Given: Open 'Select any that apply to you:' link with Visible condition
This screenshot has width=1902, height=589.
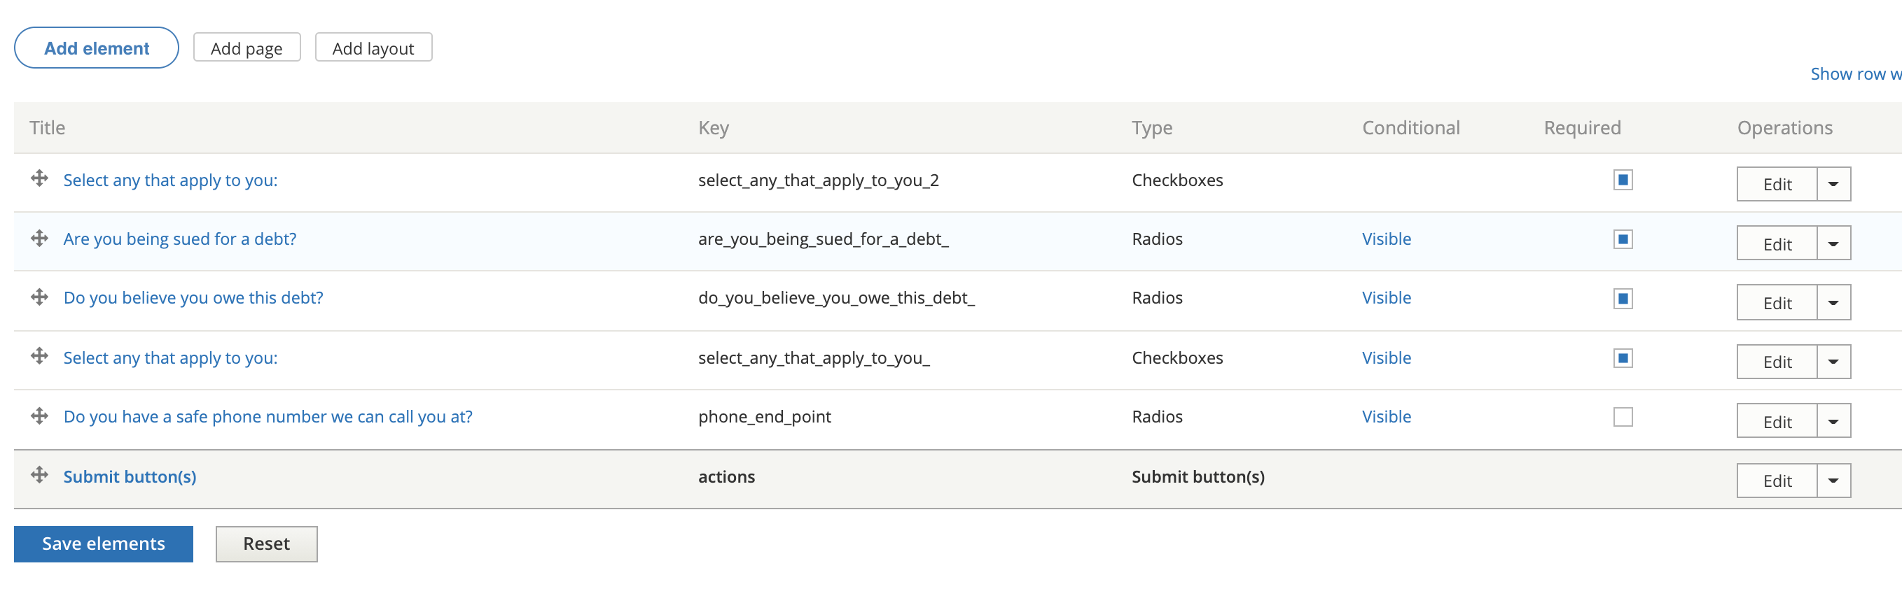Looking at the screenshot, I should pyautogui.click(x=171, y=358).
